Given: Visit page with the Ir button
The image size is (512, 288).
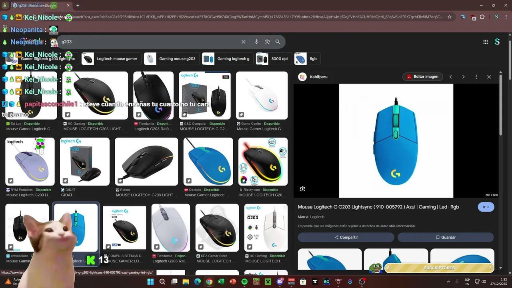Looking at the screenshot, I should pos(486,207).
